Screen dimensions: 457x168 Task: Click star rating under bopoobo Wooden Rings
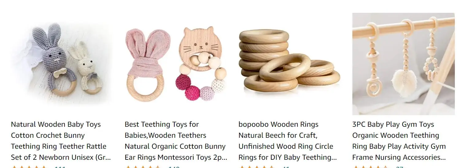coord(257,167)
